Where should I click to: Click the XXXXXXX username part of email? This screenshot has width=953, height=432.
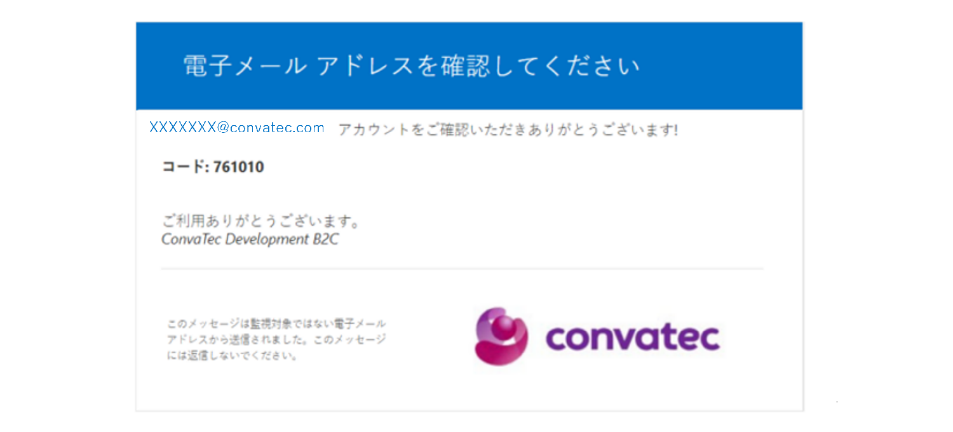183,128
